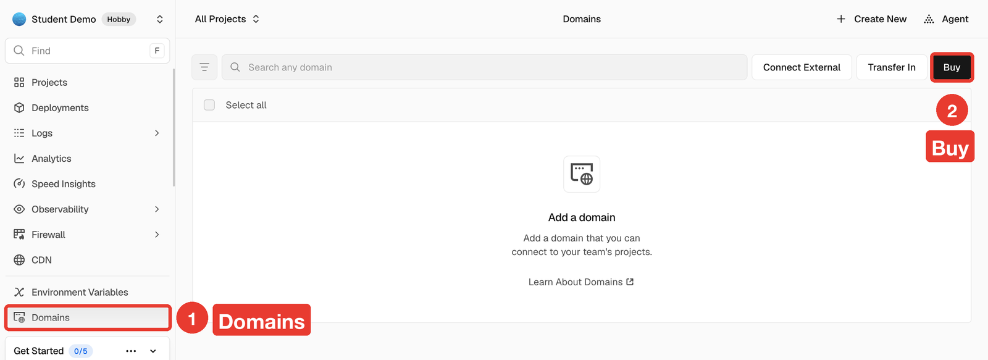
Task: Click Connect External button
Action: tap(802, 67)
